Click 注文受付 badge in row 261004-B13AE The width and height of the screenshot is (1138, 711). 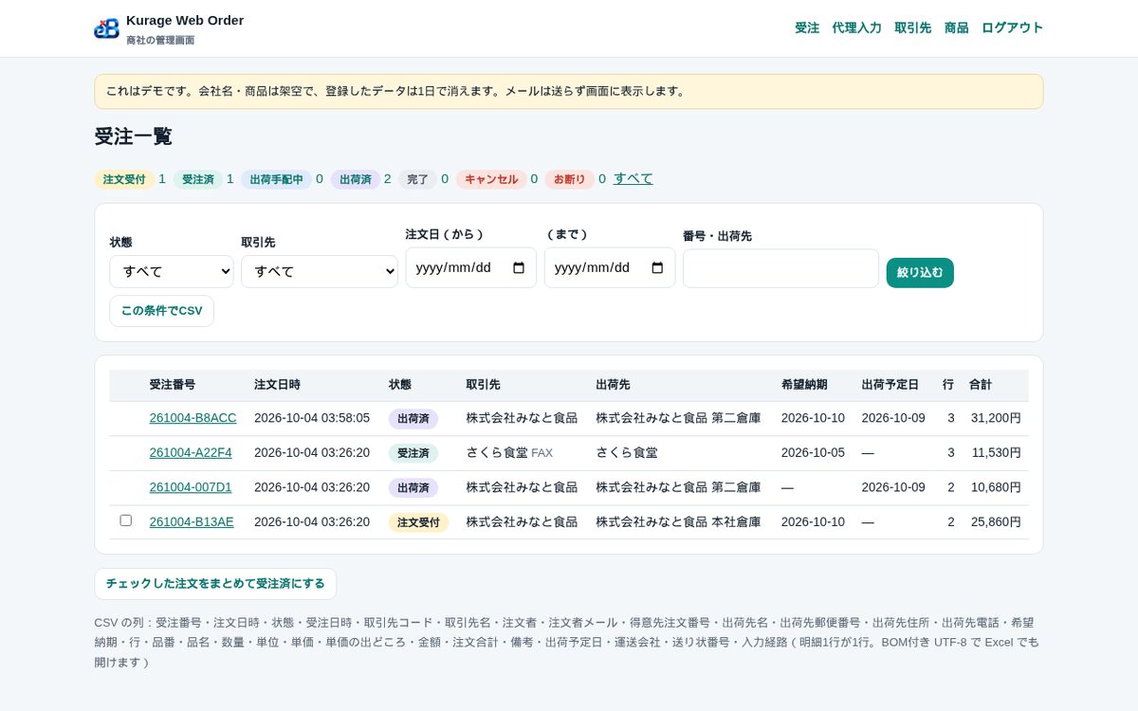tap(418, 522)
